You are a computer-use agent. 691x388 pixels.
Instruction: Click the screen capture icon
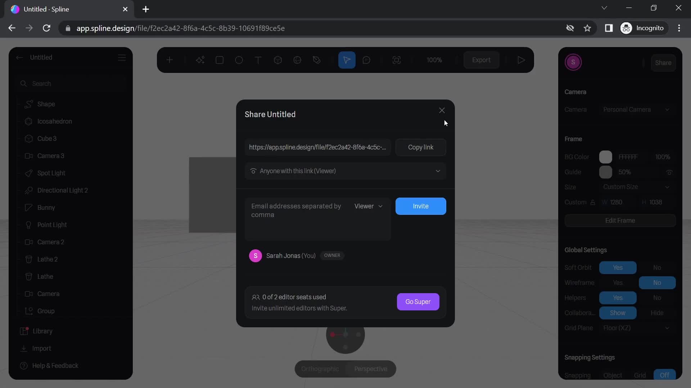(397, 60)
